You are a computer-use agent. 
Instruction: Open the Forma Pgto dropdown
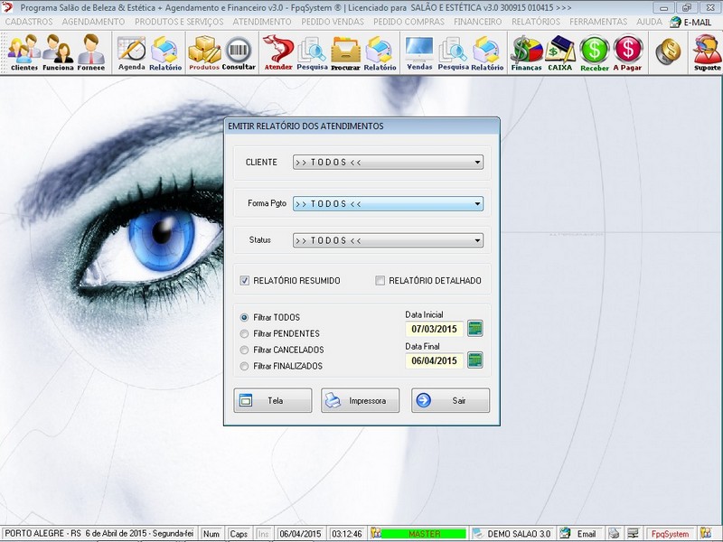pos(476,204)
